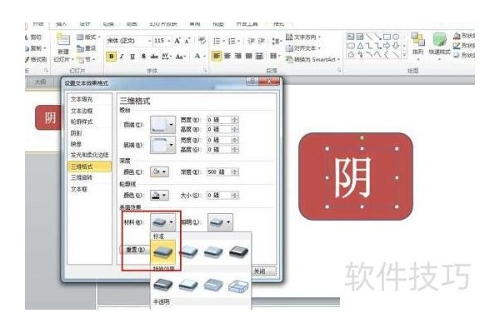Enable justified paragraph alignment
Screen dimensions: 500x333
249,56
